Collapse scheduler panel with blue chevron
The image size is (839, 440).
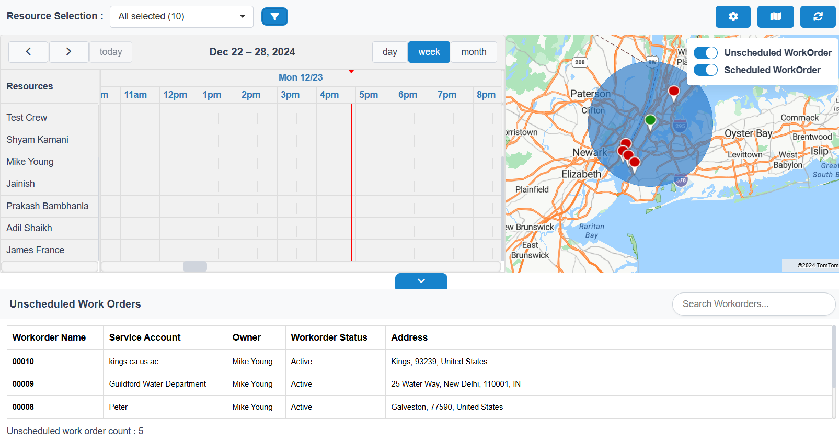pos(421,281)
